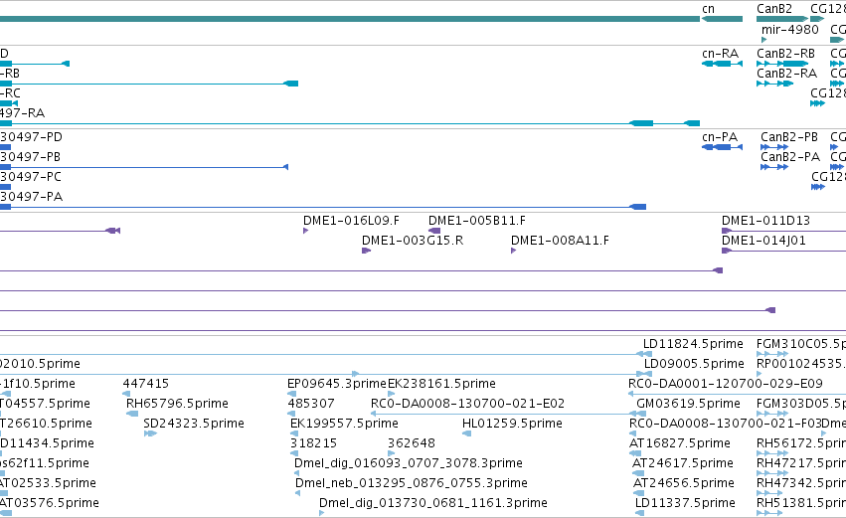Select the AT24617.5prime EST label
Screen dimensions: 846x518
coord(683,464)
